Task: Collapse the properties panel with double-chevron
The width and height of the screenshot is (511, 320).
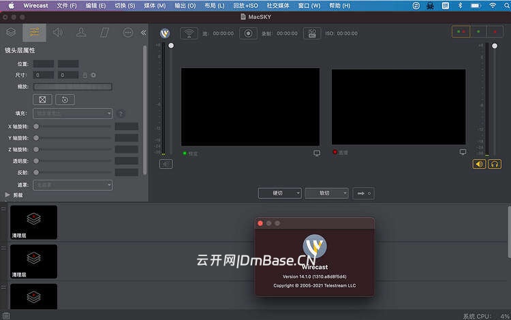Action: pyautogui.click(x=144, y=33)
